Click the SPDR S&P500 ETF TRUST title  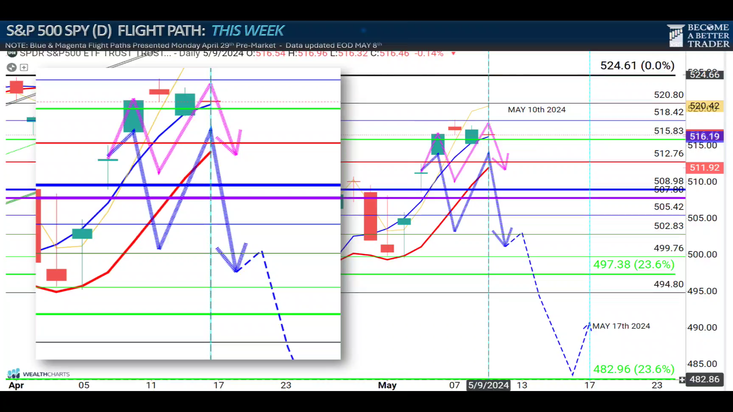[95, 54]
